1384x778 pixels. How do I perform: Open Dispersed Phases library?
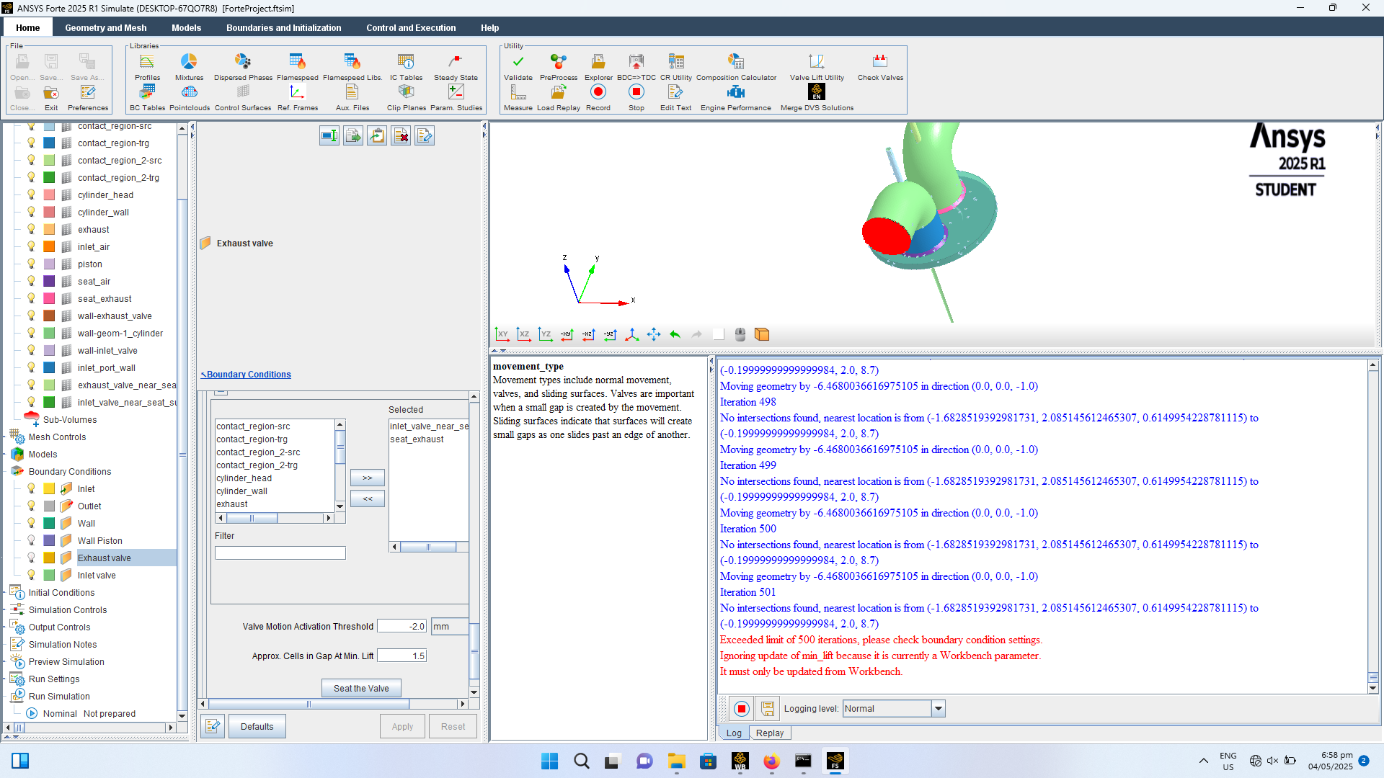point(243,66)
